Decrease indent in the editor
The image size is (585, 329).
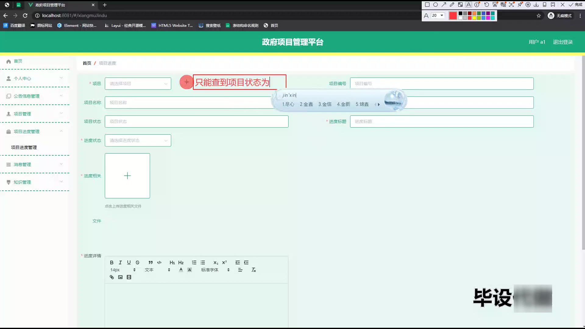238,262
